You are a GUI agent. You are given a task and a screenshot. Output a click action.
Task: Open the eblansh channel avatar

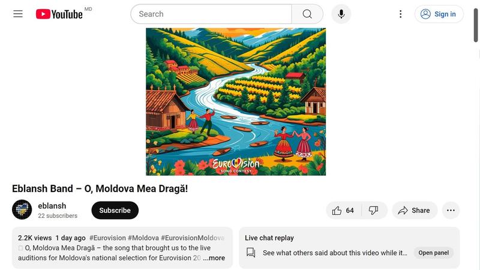pos(22,209)
